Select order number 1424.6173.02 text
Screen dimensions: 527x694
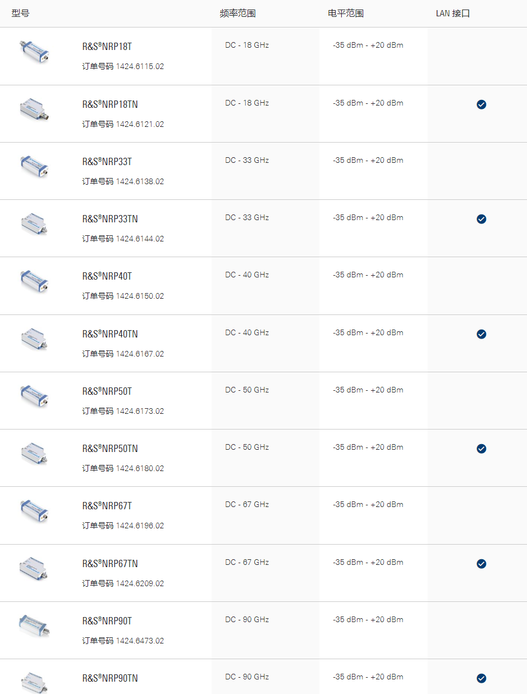[x=140, y=411]
